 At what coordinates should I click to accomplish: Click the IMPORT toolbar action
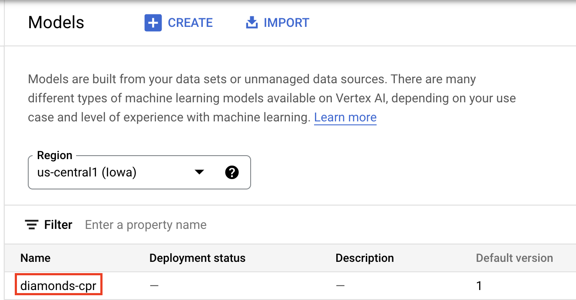[x=285, y=23]
